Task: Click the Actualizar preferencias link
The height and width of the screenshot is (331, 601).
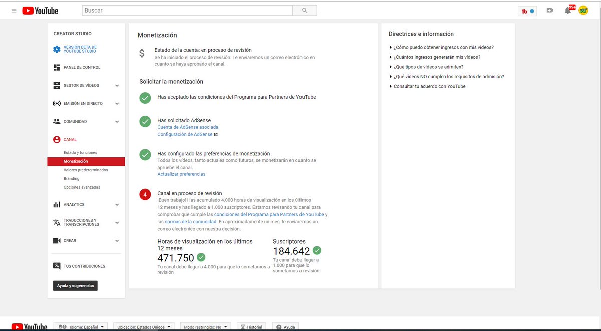Action: (x=181, y=174)
